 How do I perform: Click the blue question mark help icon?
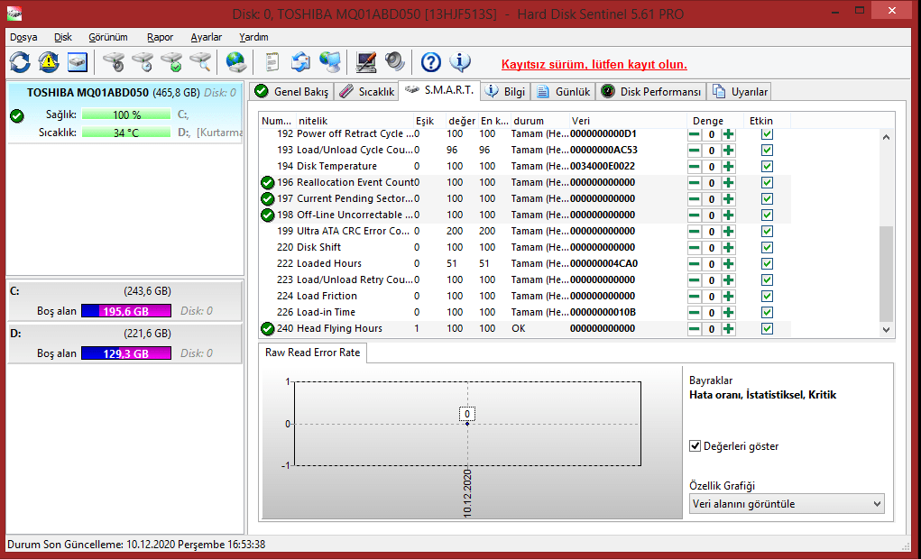tap(430, 61)
